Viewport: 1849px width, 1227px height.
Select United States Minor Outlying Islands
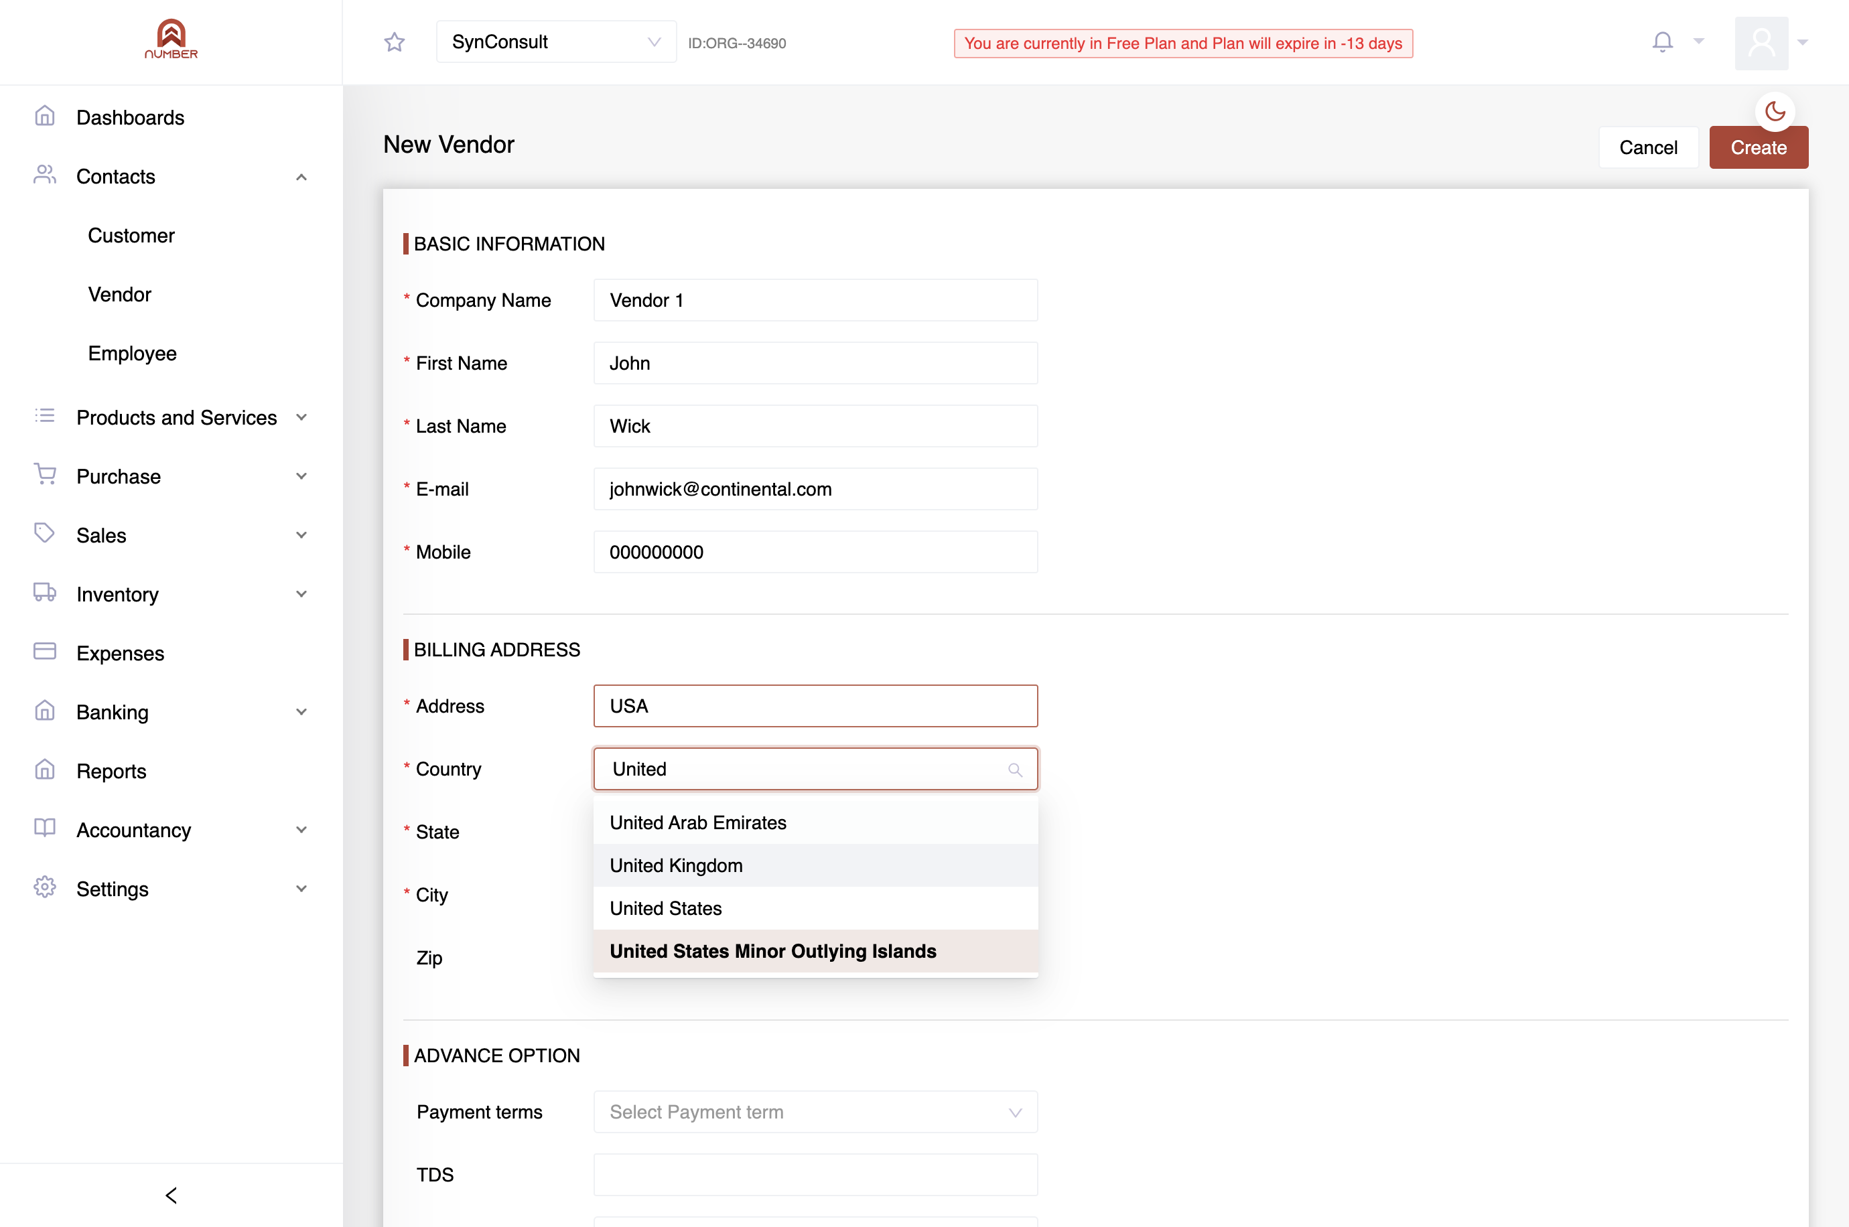click(x=815, y=952)
